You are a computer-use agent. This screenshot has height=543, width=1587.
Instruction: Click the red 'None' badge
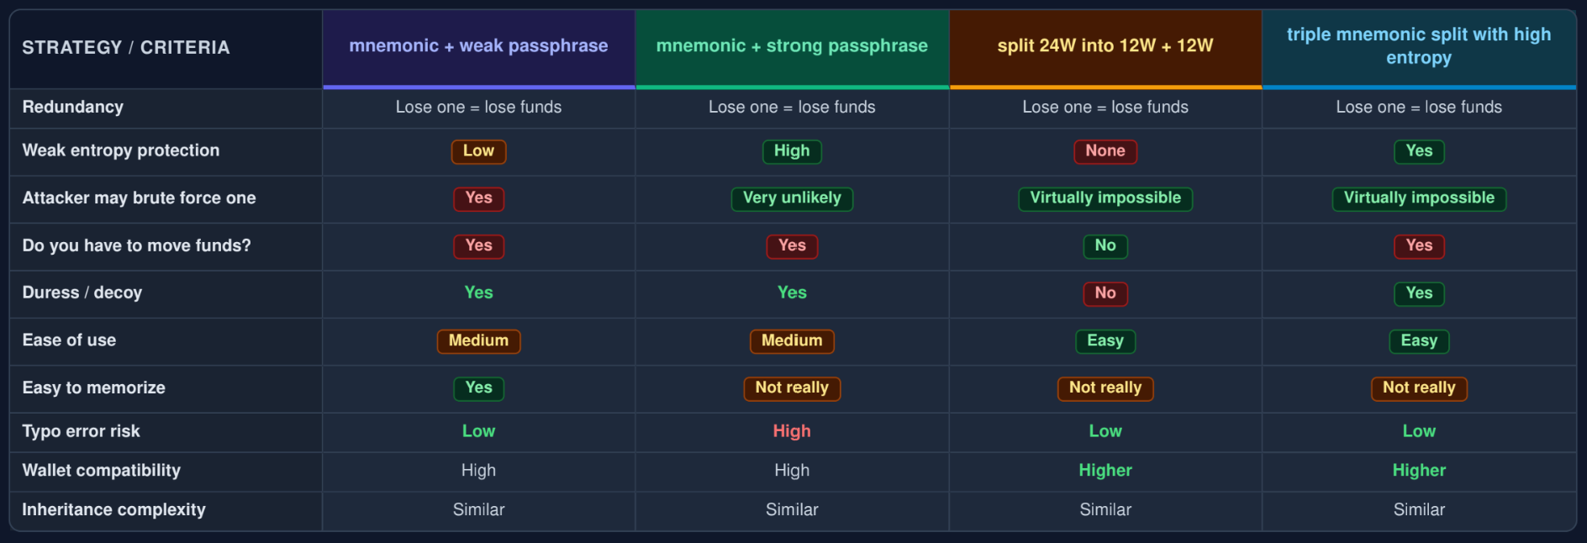coord(1105,151)
